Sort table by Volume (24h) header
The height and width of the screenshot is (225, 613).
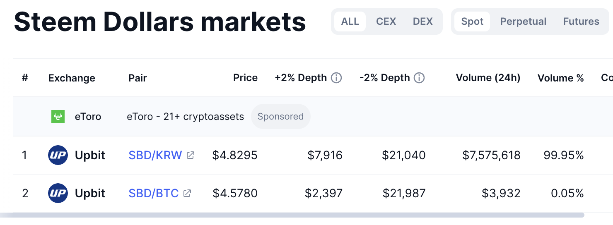click(x=488, y=78)
